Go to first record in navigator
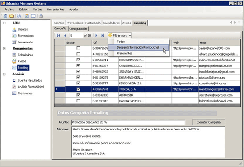The width and height of the screenshot is (244, 167). (x=58, y=36)
